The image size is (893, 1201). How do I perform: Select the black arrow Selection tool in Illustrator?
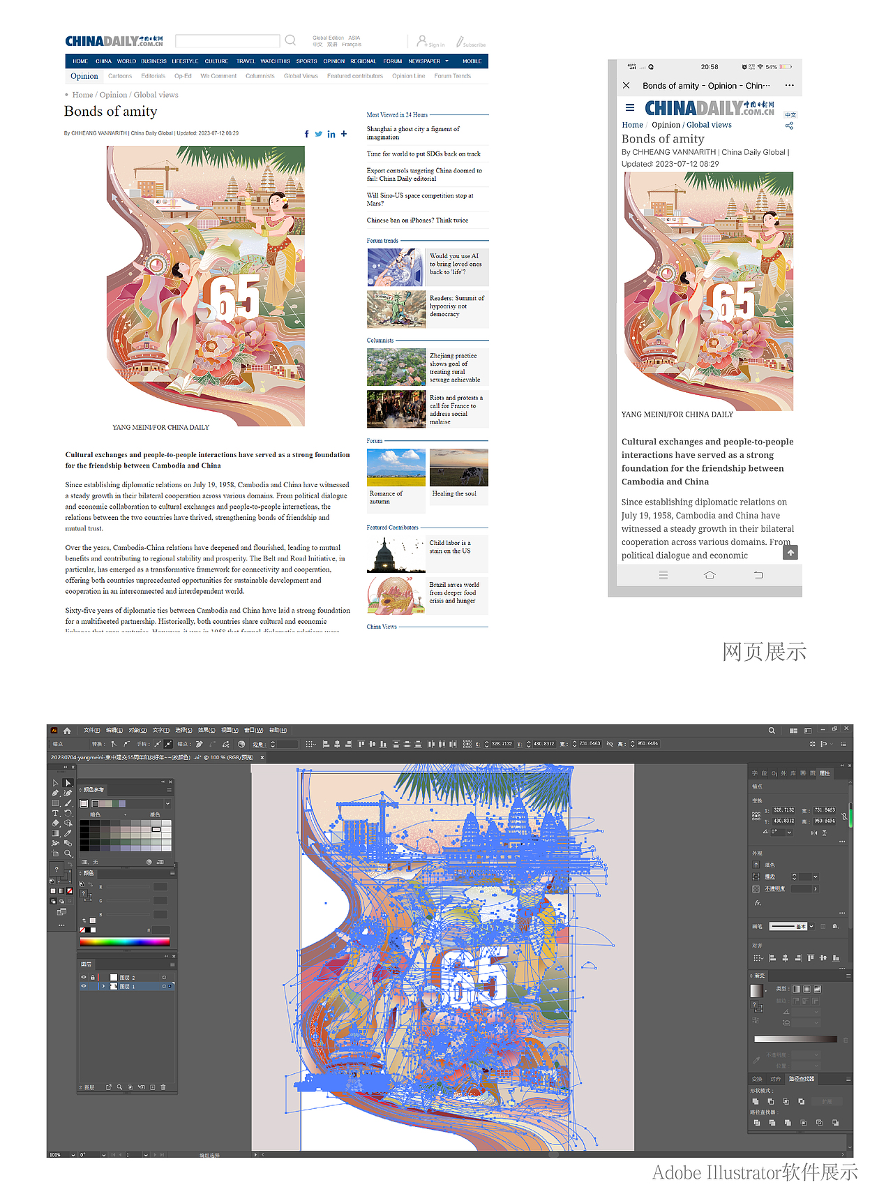pos(55,783)
